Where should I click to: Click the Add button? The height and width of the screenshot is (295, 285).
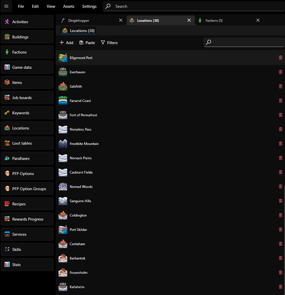(x=66, y=43)
